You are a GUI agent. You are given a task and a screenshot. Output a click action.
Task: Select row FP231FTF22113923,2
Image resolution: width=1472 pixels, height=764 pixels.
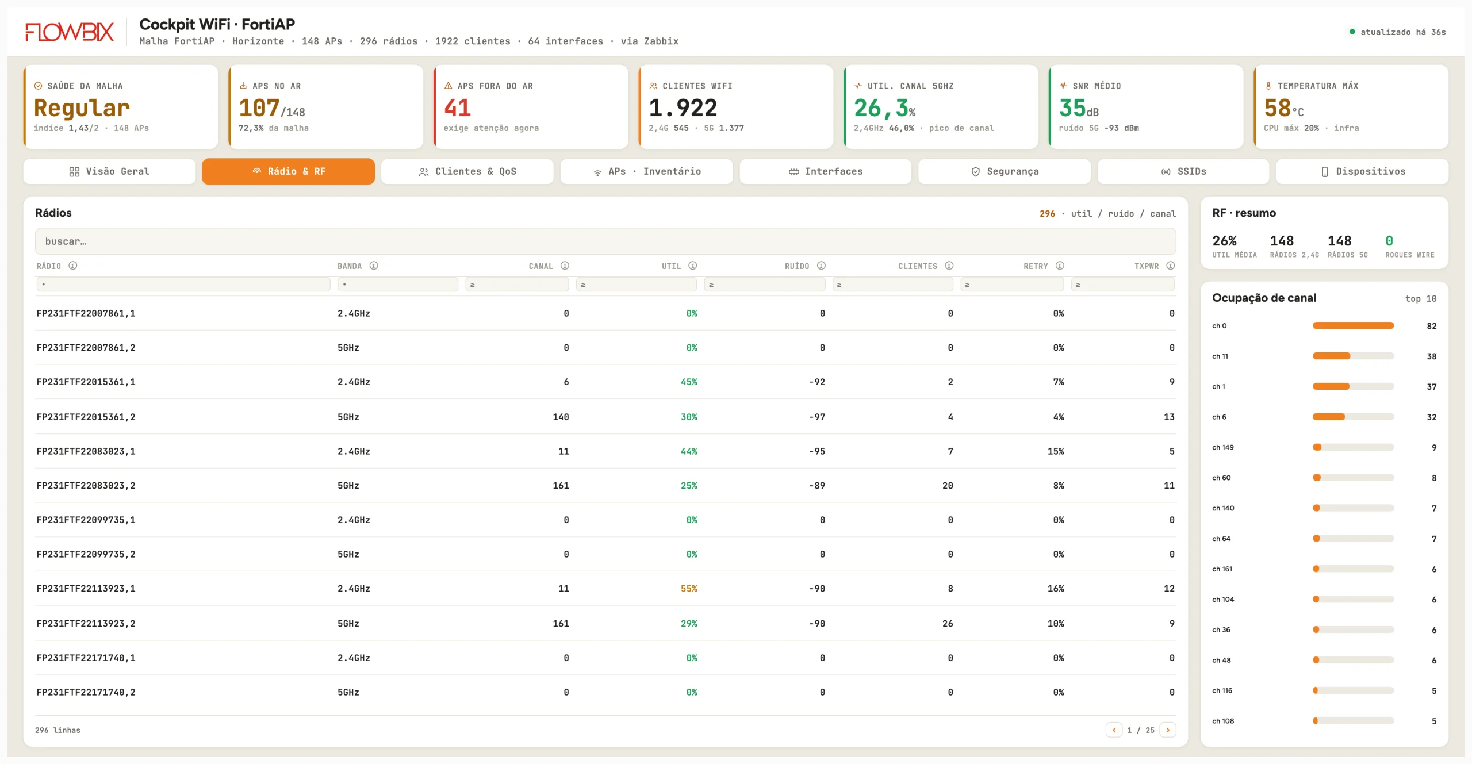coord(605,623)
